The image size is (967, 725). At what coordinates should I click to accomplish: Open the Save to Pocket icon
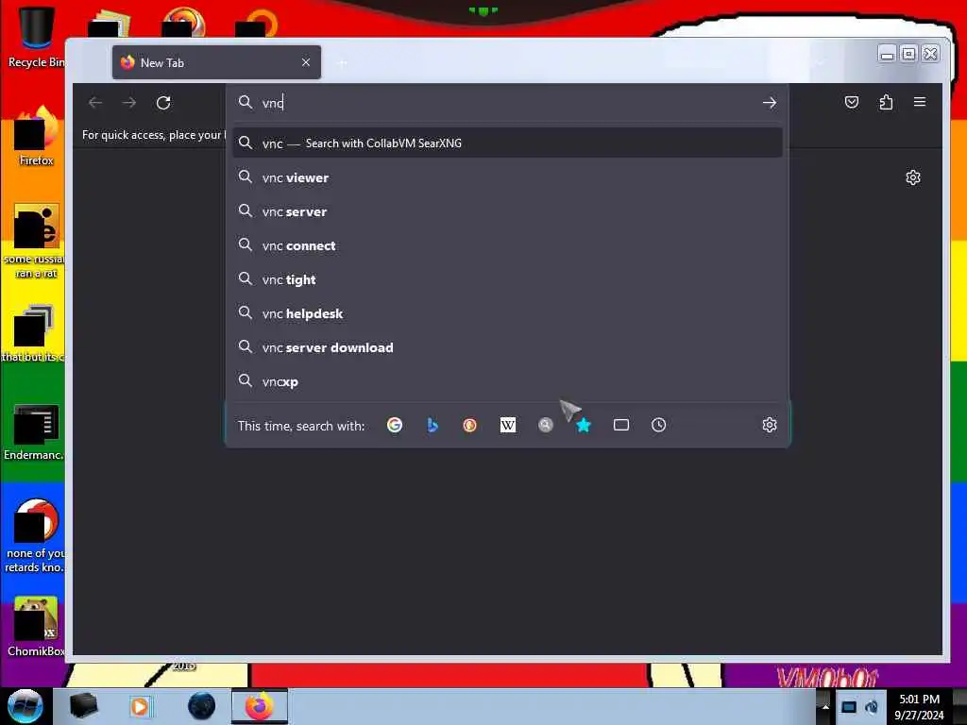852,102
